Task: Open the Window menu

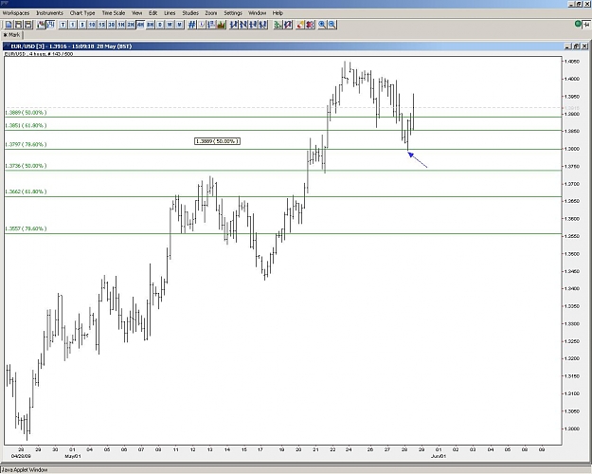Action: pyautogui.click(x=257, y=13)
